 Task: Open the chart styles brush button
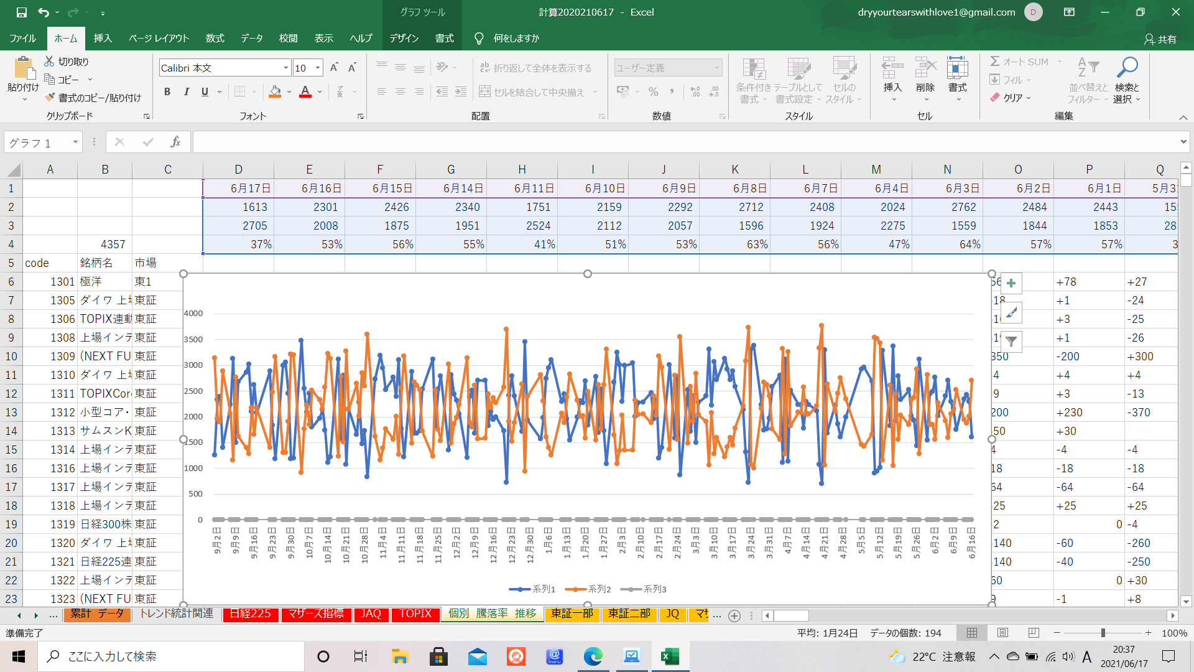point(1011,312)
